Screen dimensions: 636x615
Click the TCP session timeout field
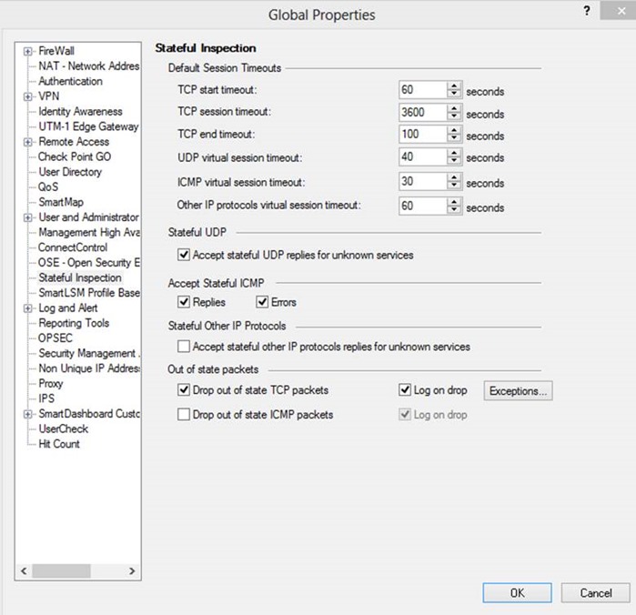(423, 113)
